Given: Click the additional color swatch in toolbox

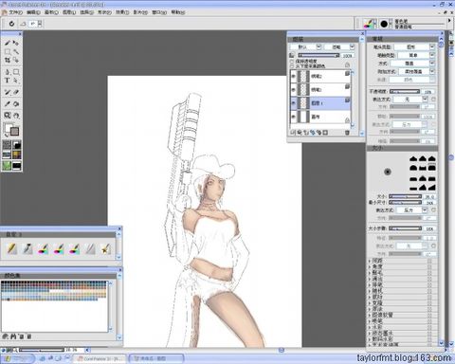Looking at the screenshot, I should pyautogui.click(x=14, y=132).
